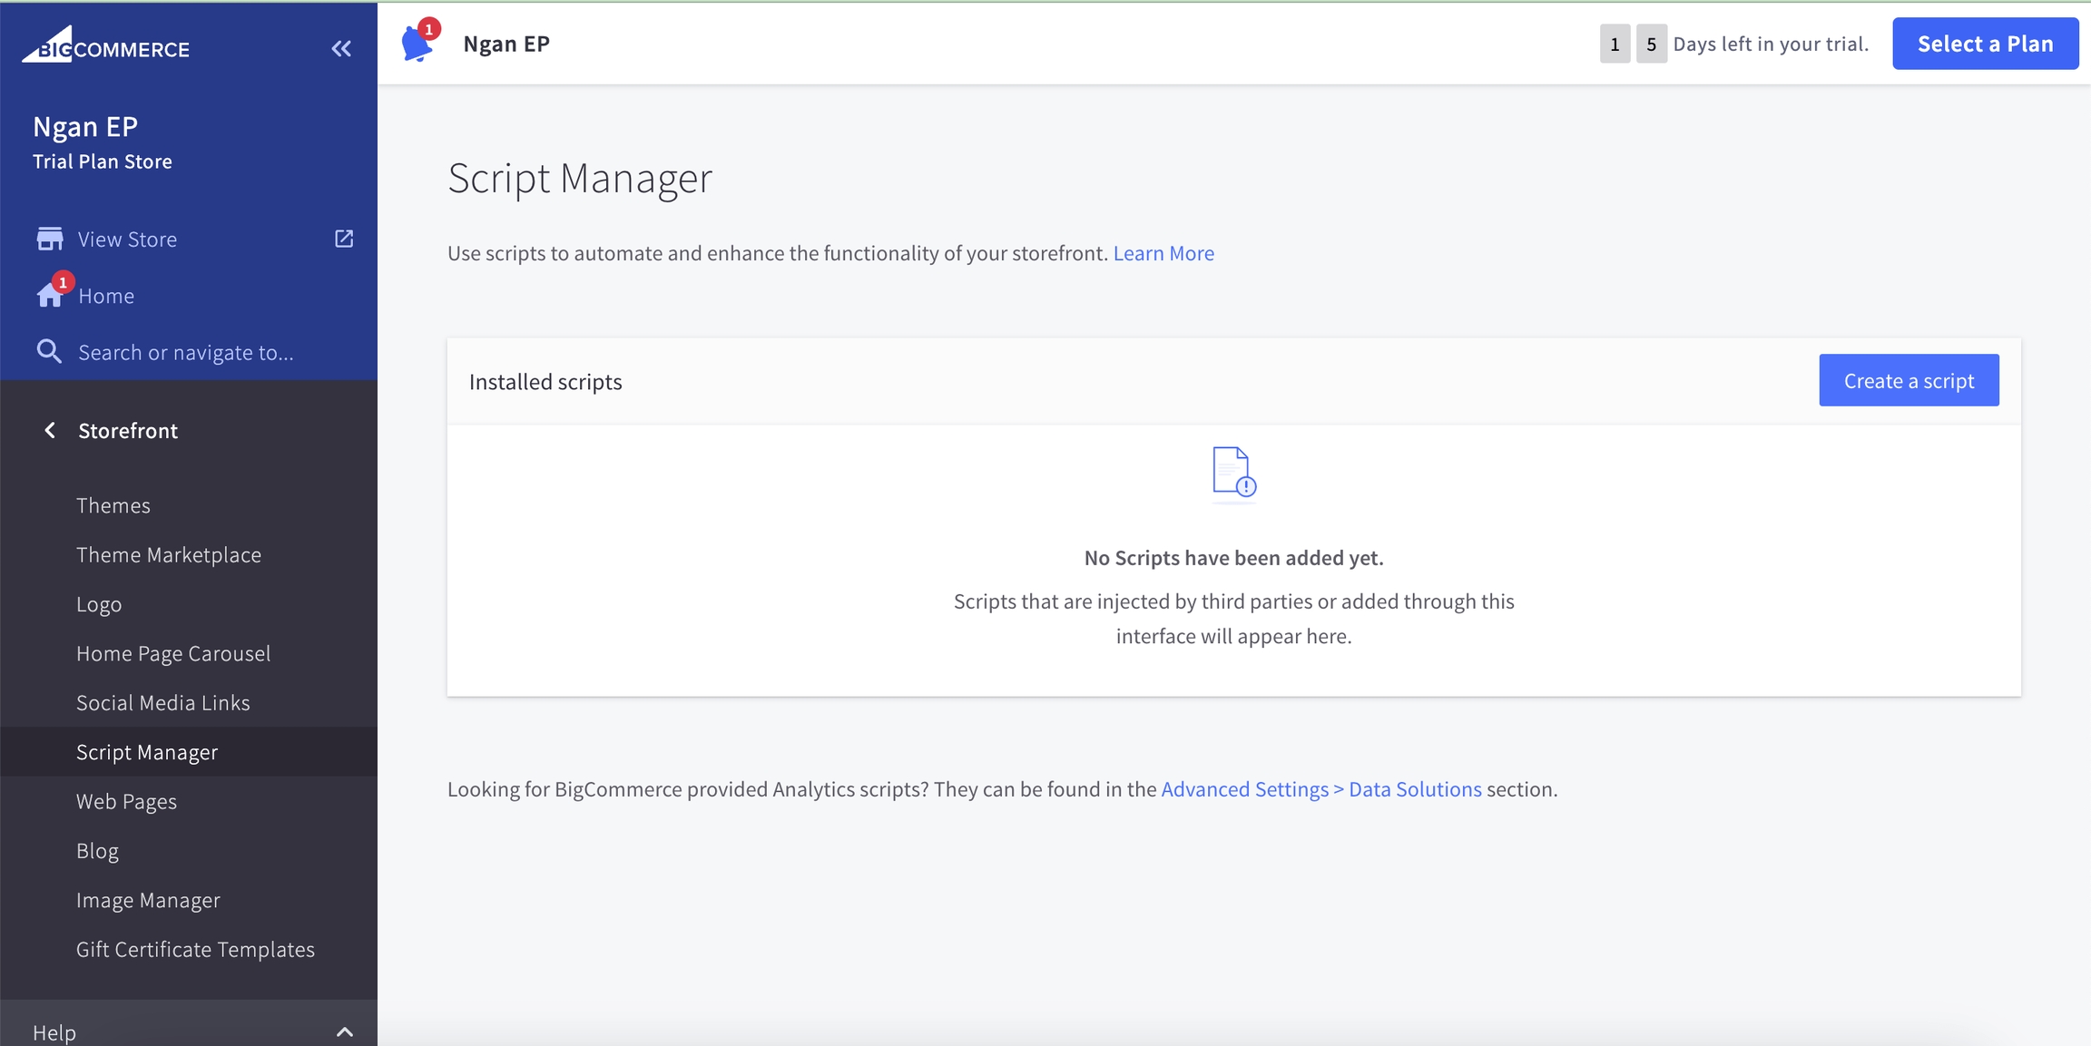
Task: Open the Themes menu item
Action: click(x=113, y=505)
